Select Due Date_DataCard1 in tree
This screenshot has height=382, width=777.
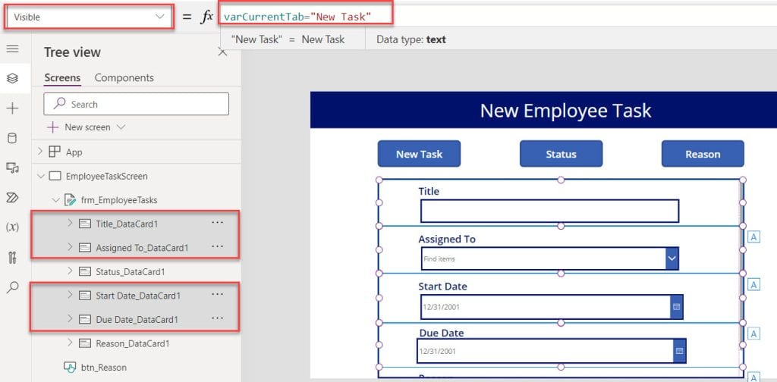point(137,319)
